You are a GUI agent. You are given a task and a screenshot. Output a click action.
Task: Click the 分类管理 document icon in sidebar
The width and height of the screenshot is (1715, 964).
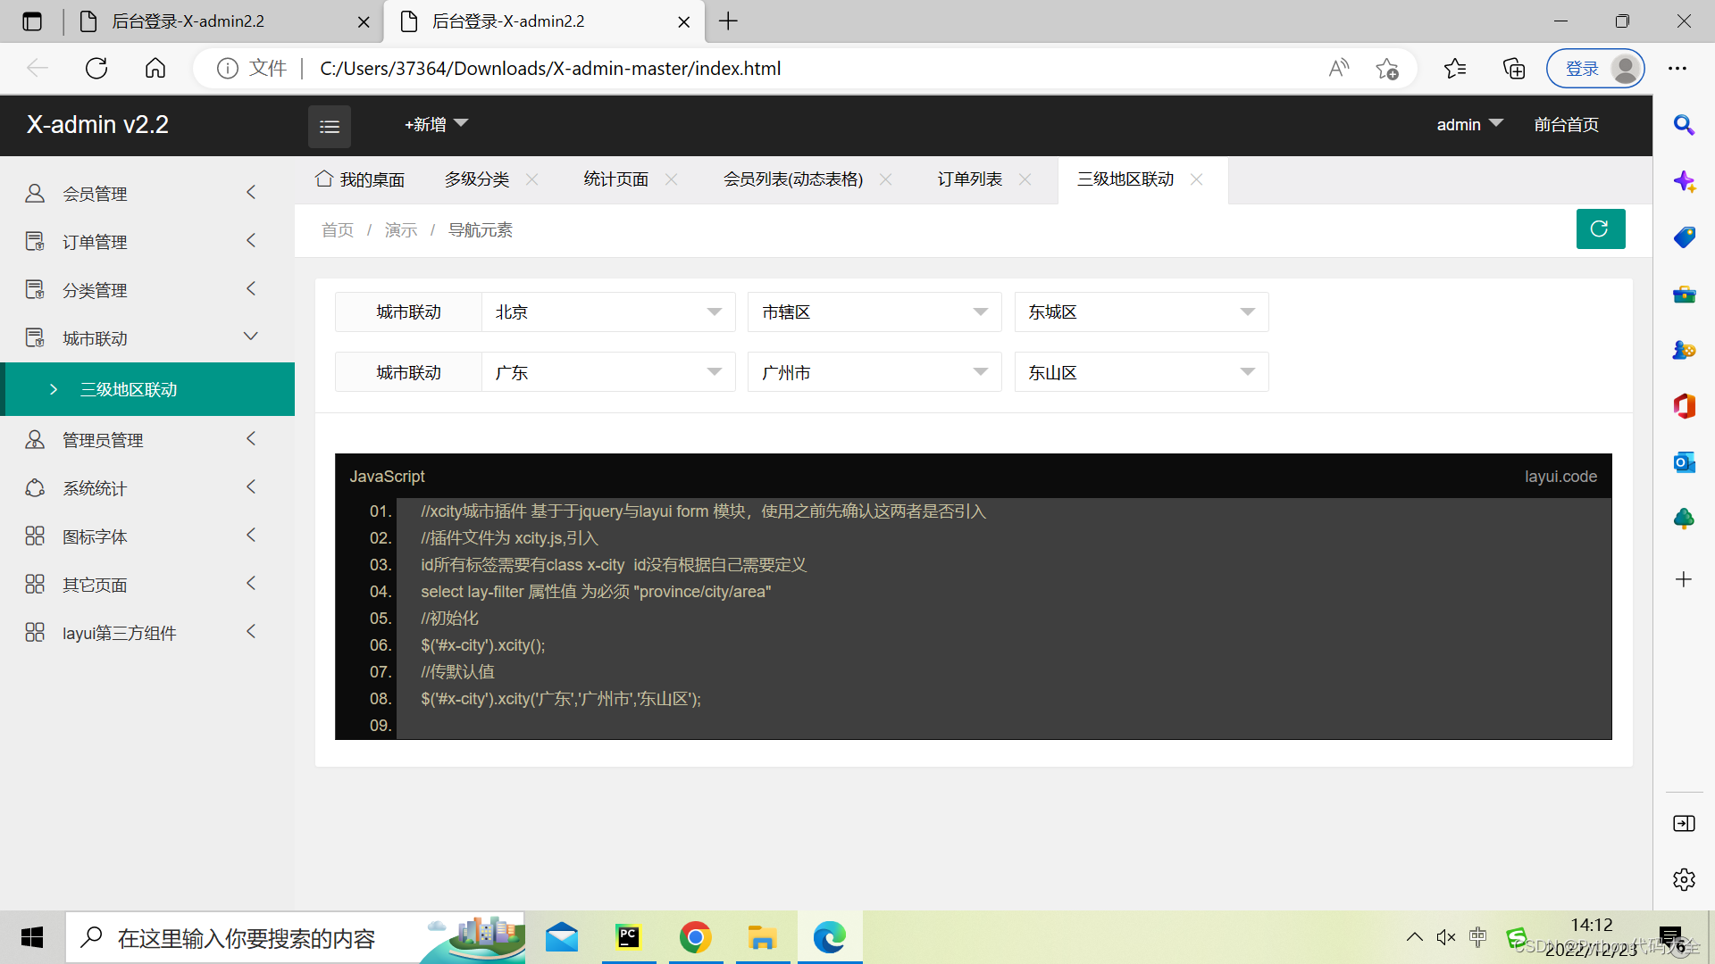[35, 289]
